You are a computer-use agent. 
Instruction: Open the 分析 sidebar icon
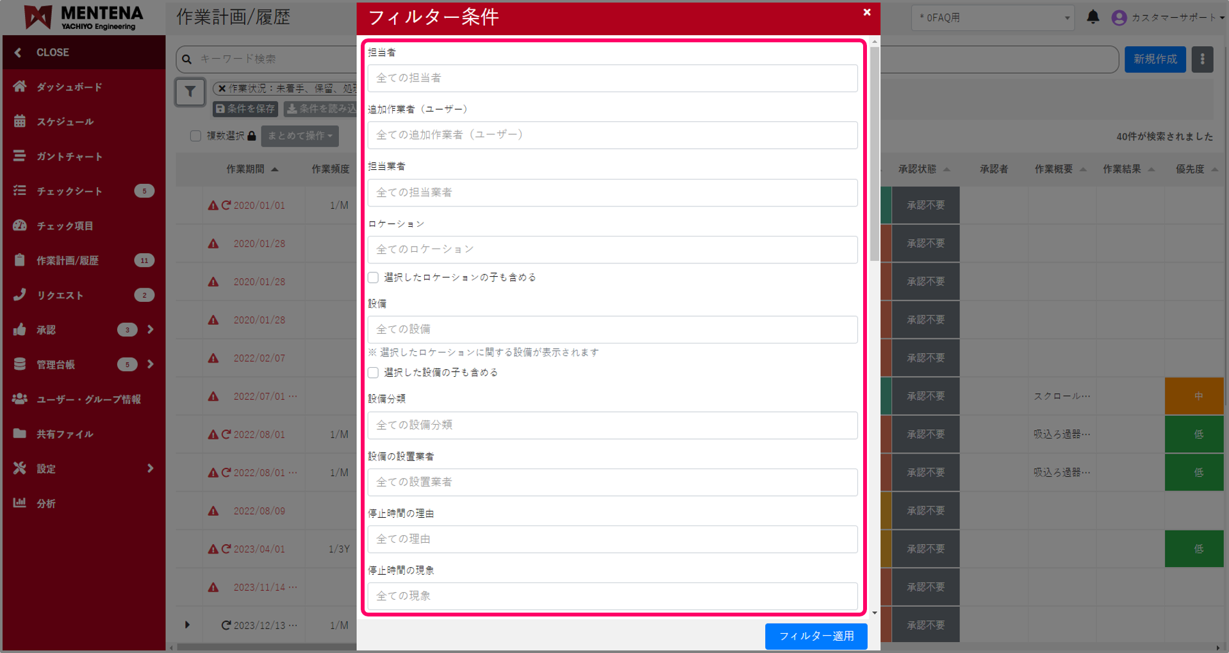[x=20, y=503]
